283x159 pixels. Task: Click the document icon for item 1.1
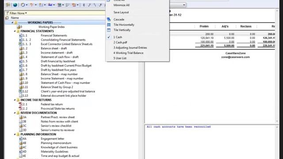21,35
